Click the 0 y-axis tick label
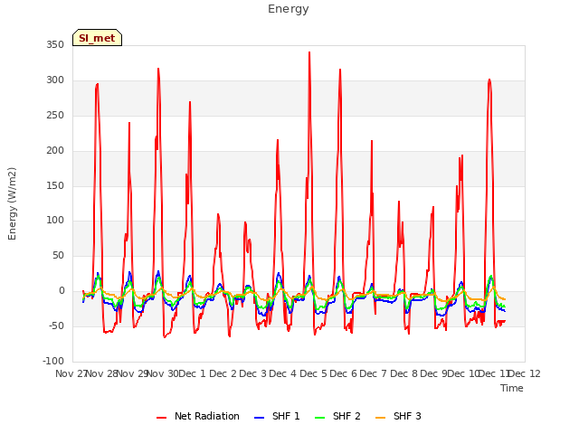Screen dimensions: 579x434 coord(62,291)
